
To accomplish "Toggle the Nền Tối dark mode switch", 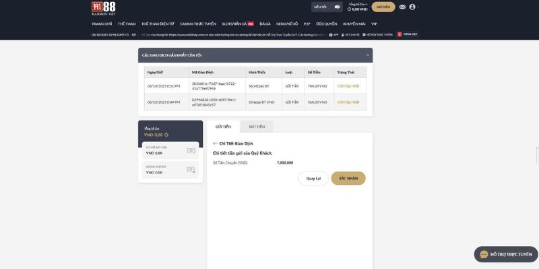I will (x=338, y=7).
